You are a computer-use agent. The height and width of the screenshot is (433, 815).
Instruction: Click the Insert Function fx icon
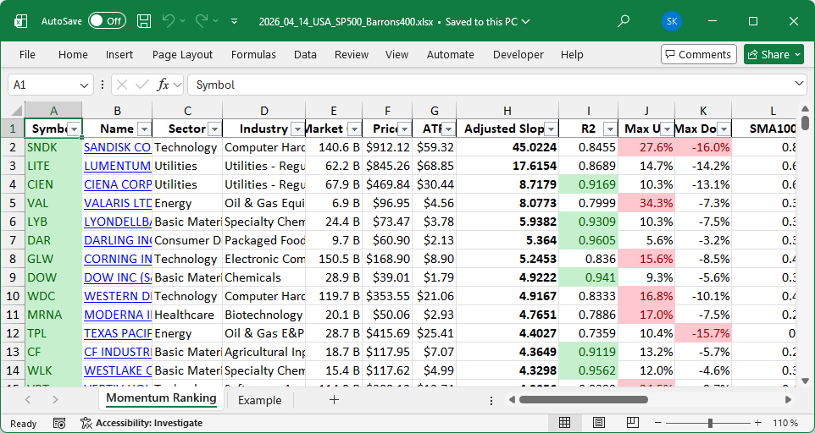(164, 85)
